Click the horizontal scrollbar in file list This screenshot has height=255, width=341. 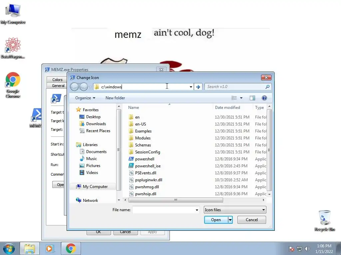[x=176, y=200]
